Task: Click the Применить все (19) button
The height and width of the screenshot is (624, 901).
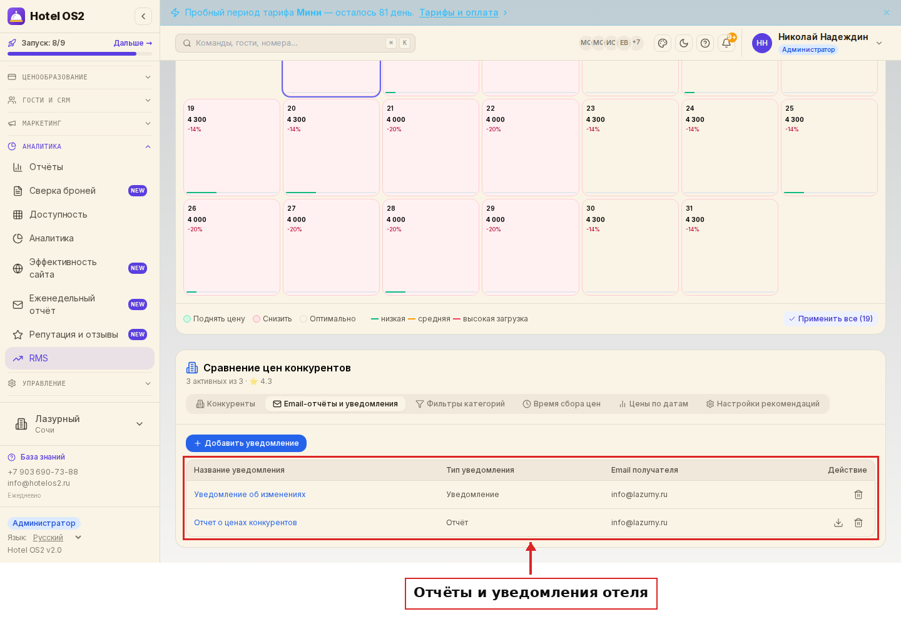Action: 830,319
